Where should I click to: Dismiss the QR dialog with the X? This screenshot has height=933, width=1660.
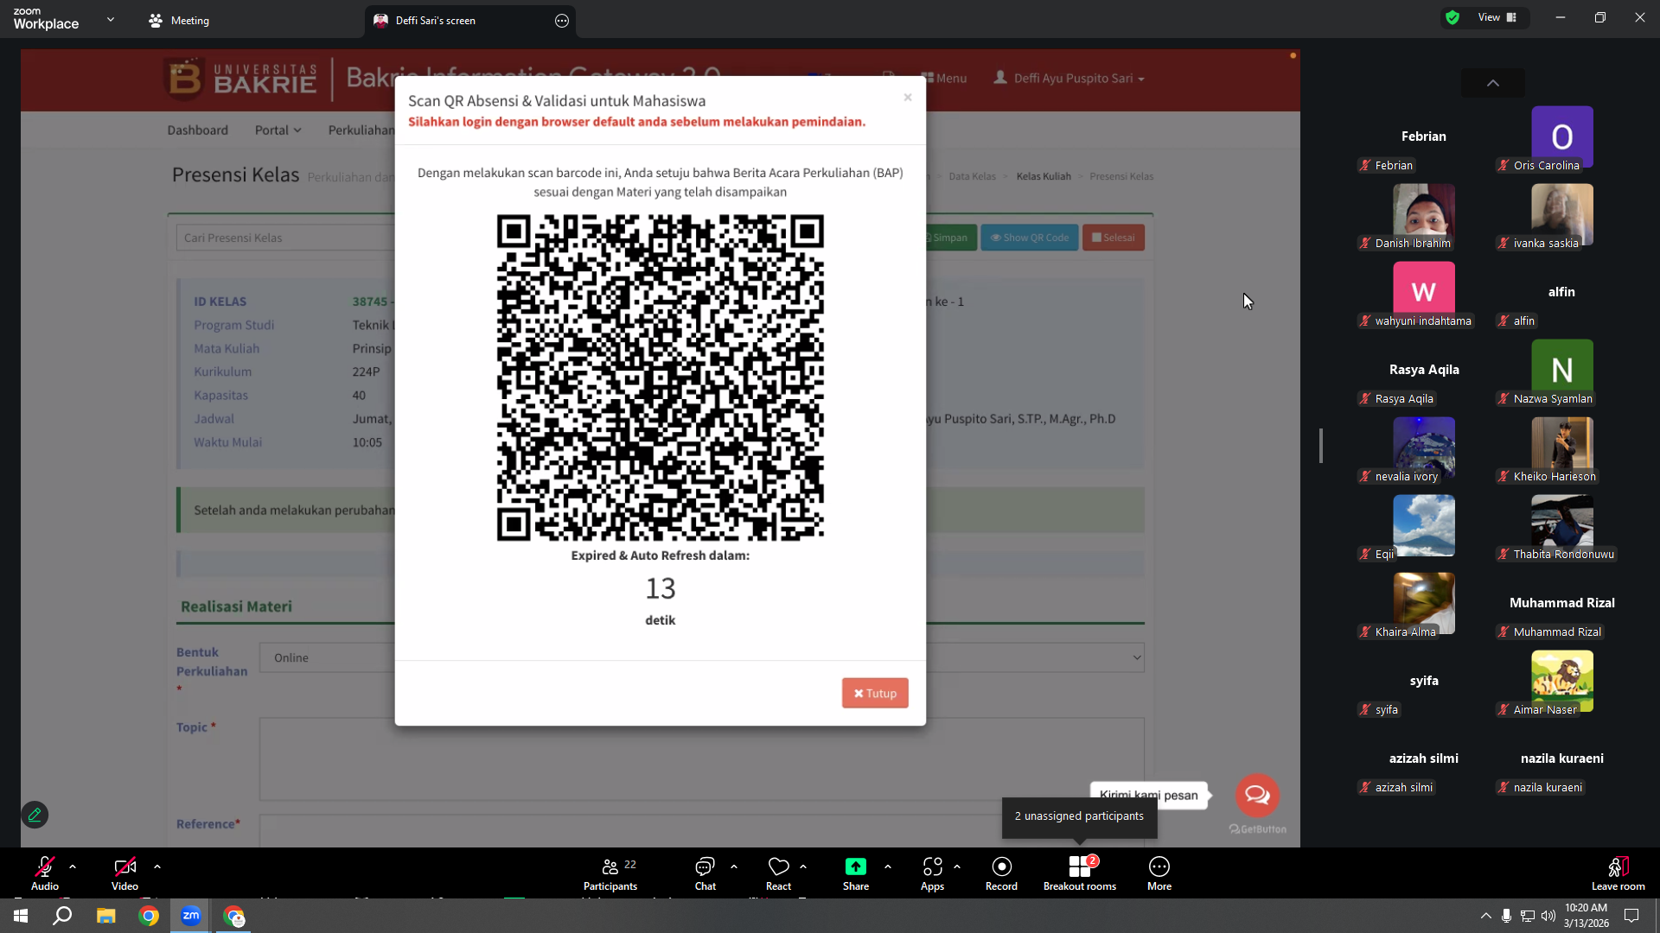(908, 97)
